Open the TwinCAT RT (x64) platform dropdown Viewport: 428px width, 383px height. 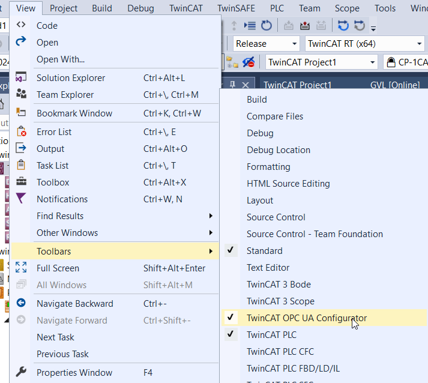pos(364,44)
